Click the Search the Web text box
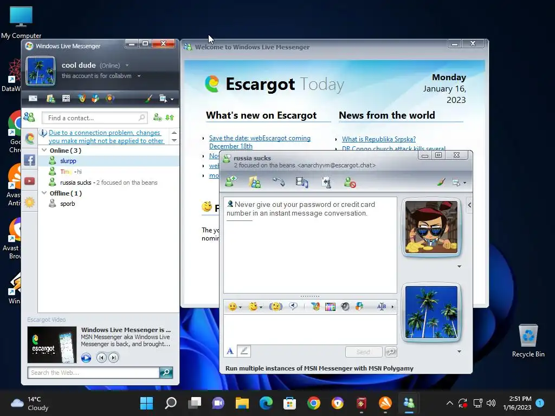 [93, 373]
